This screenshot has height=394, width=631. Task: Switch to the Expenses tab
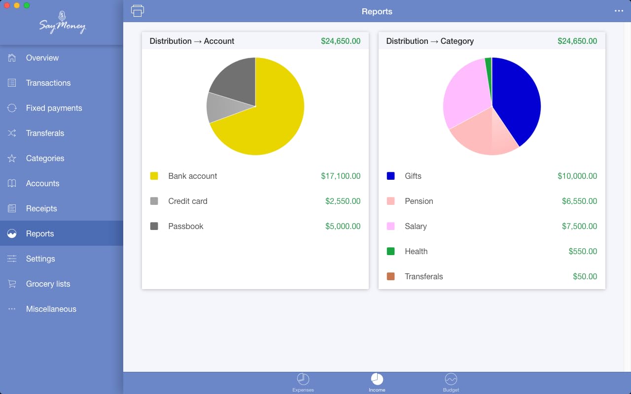coord(303,383)
